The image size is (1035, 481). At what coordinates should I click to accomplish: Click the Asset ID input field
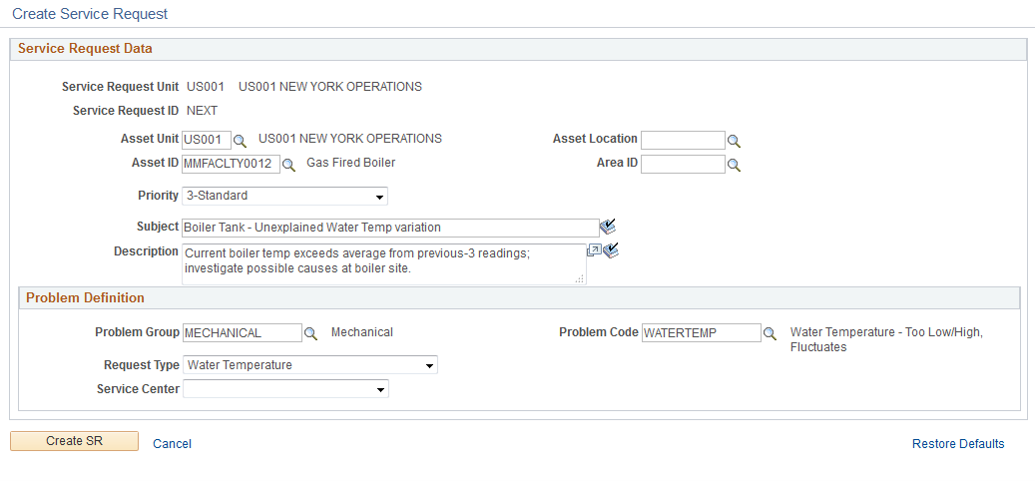pos(231,164)
